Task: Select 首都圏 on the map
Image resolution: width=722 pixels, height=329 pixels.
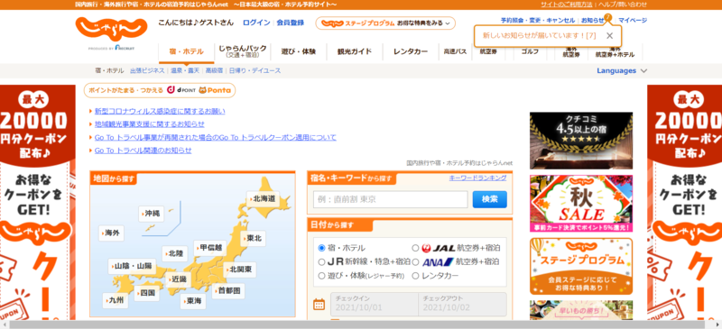Action: (x=228, y=291)
